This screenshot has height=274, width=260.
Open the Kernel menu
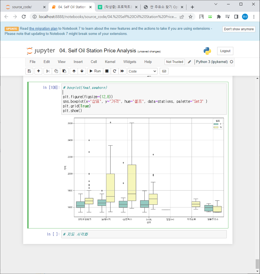(110, 62)
